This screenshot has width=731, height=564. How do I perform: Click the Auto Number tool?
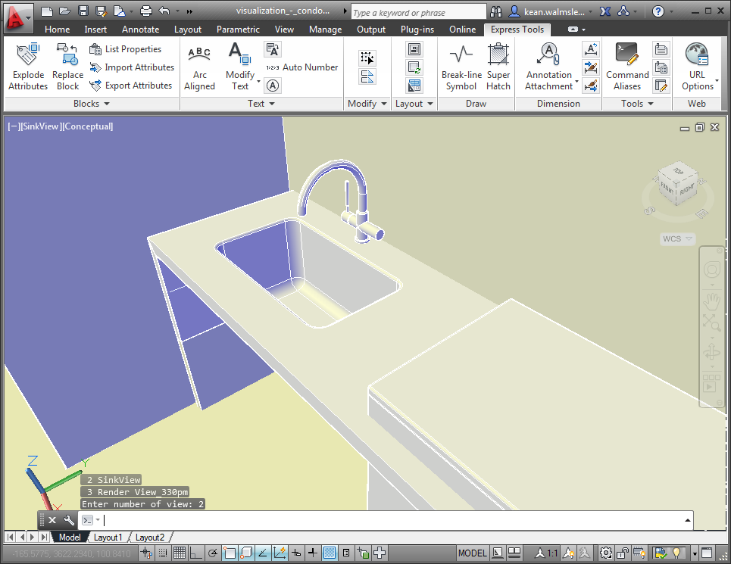301,67
